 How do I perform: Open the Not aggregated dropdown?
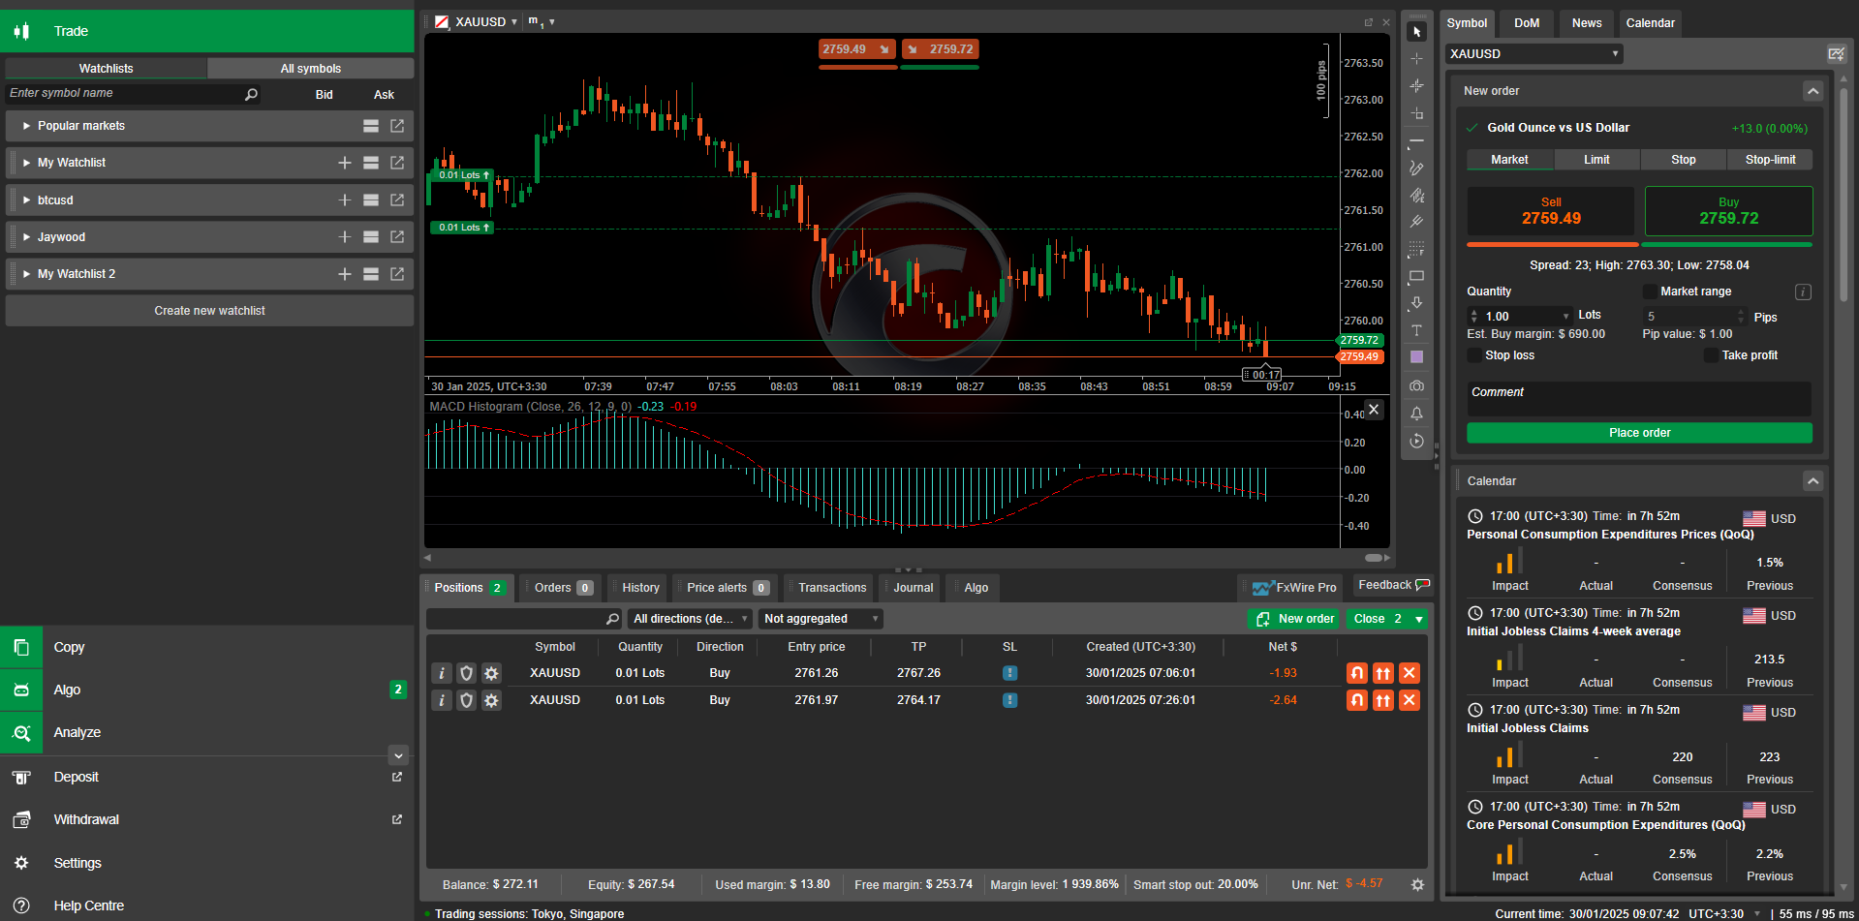[821, 619]
